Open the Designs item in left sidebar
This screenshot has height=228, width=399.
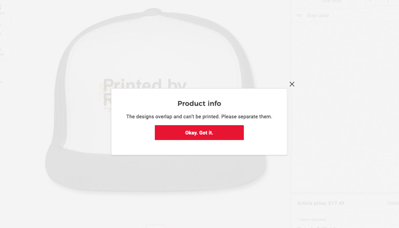point(2,10)
